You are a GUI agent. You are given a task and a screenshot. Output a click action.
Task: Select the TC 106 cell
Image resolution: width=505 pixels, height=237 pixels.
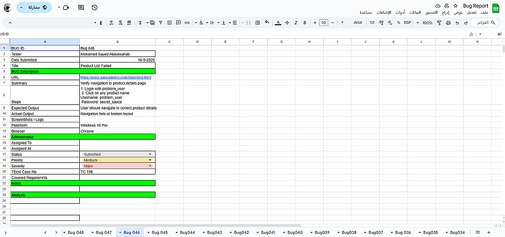118,172
